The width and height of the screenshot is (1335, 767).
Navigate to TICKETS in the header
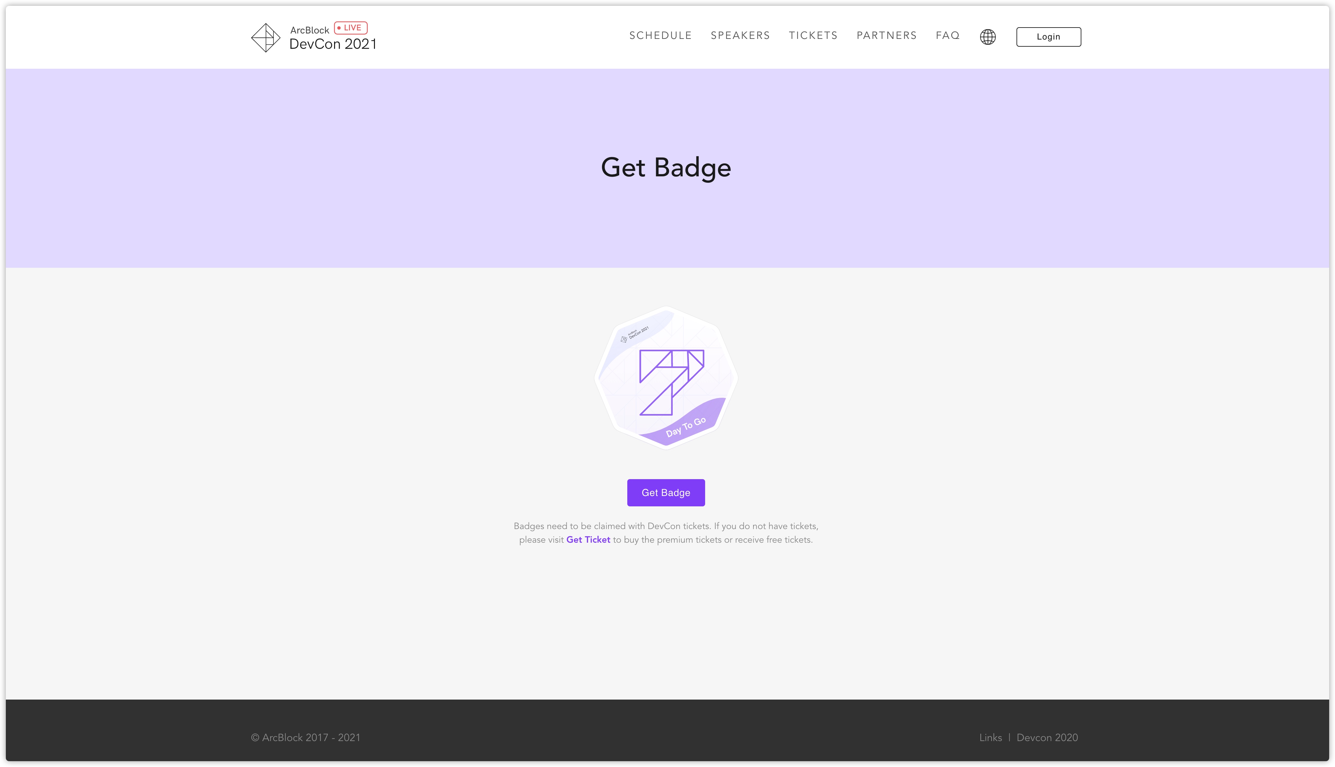813,35
